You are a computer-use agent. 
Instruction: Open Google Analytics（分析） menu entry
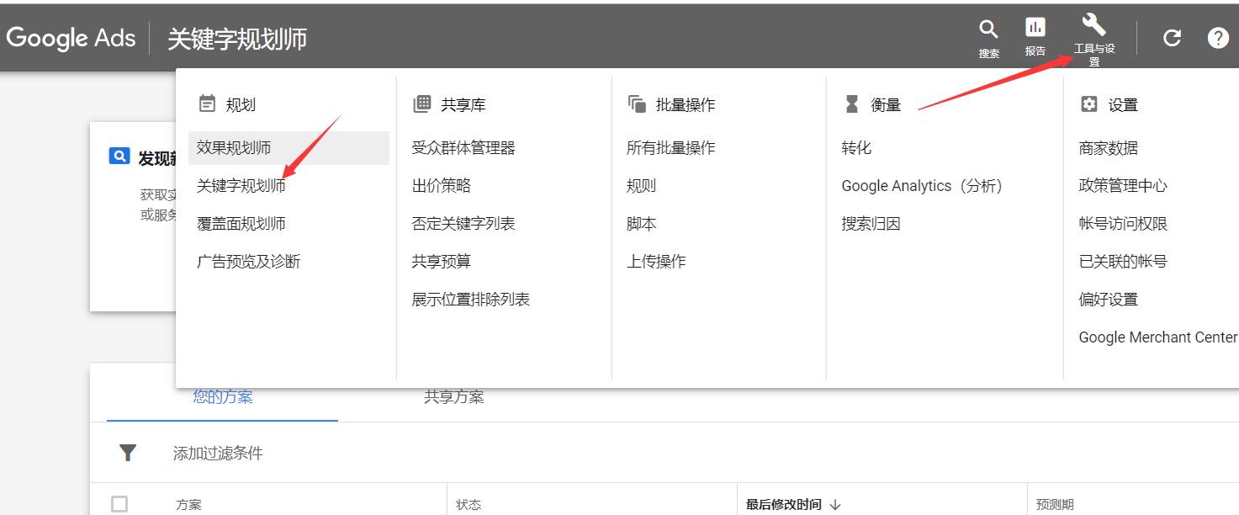(923, 186)
